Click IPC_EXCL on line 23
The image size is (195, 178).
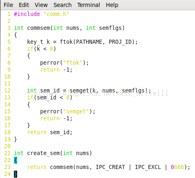[148, 167]
